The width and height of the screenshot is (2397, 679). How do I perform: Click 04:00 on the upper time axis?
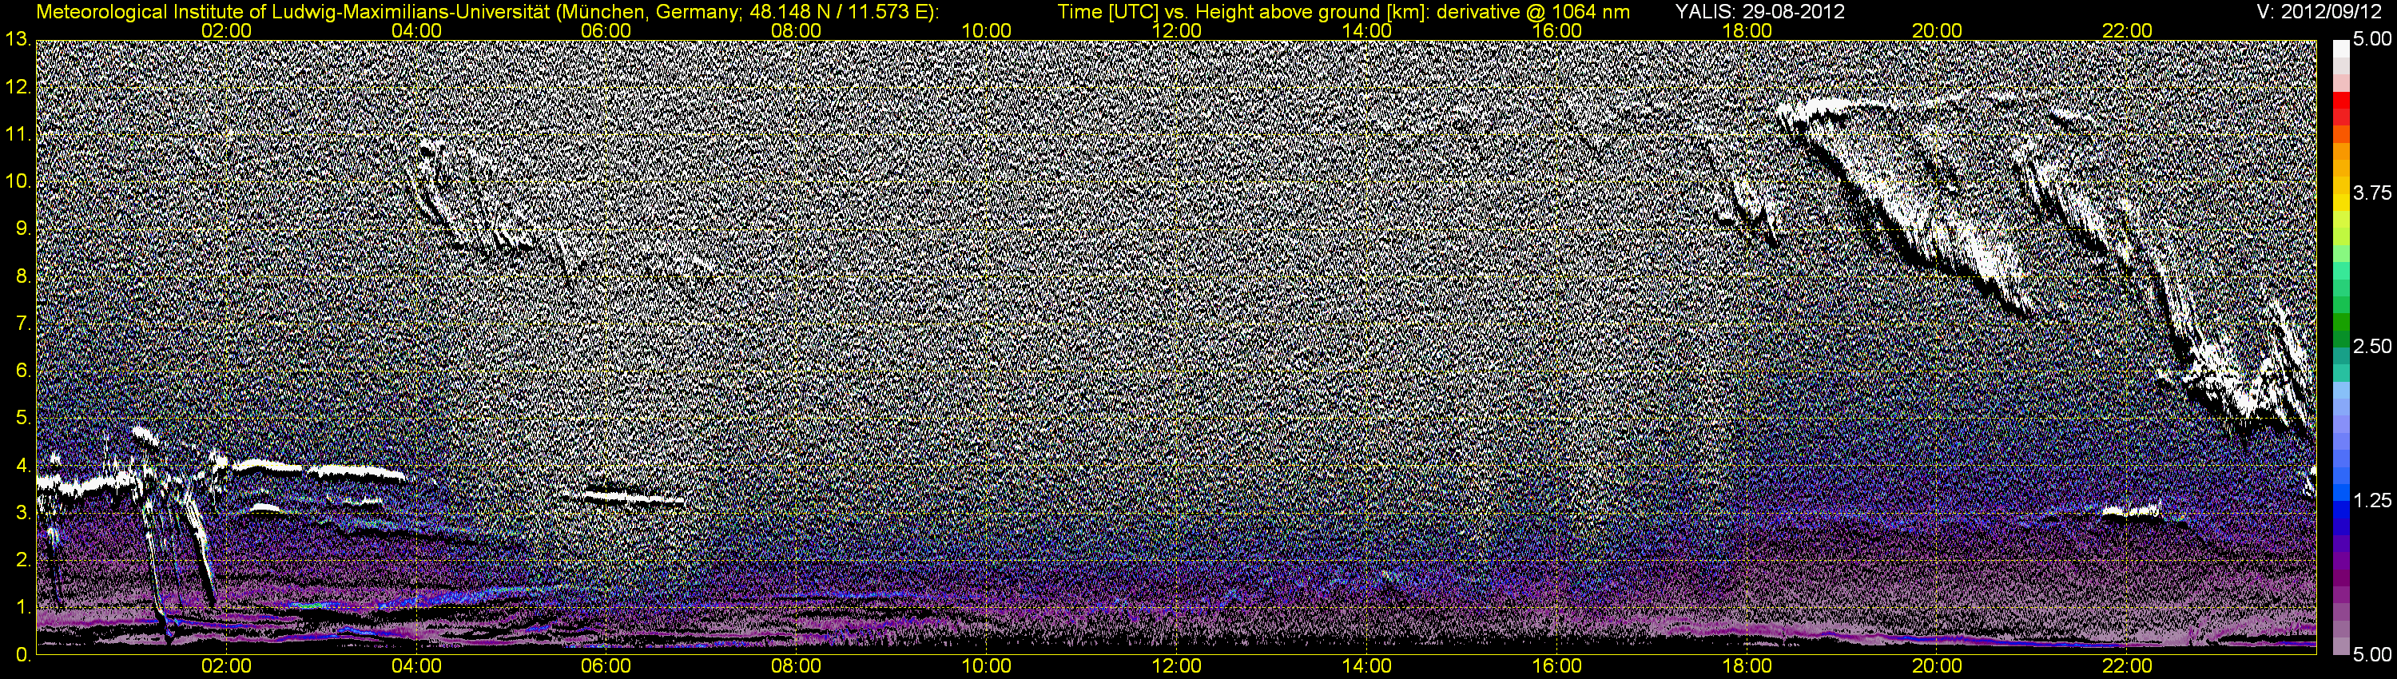416,30
